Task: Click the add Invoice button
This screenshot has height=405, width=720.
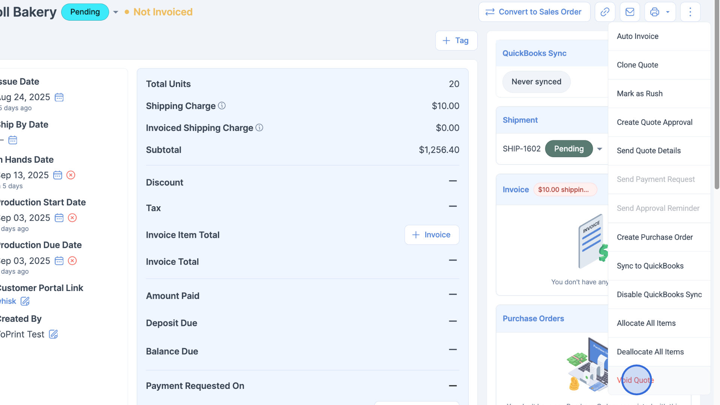Action: 432,235
